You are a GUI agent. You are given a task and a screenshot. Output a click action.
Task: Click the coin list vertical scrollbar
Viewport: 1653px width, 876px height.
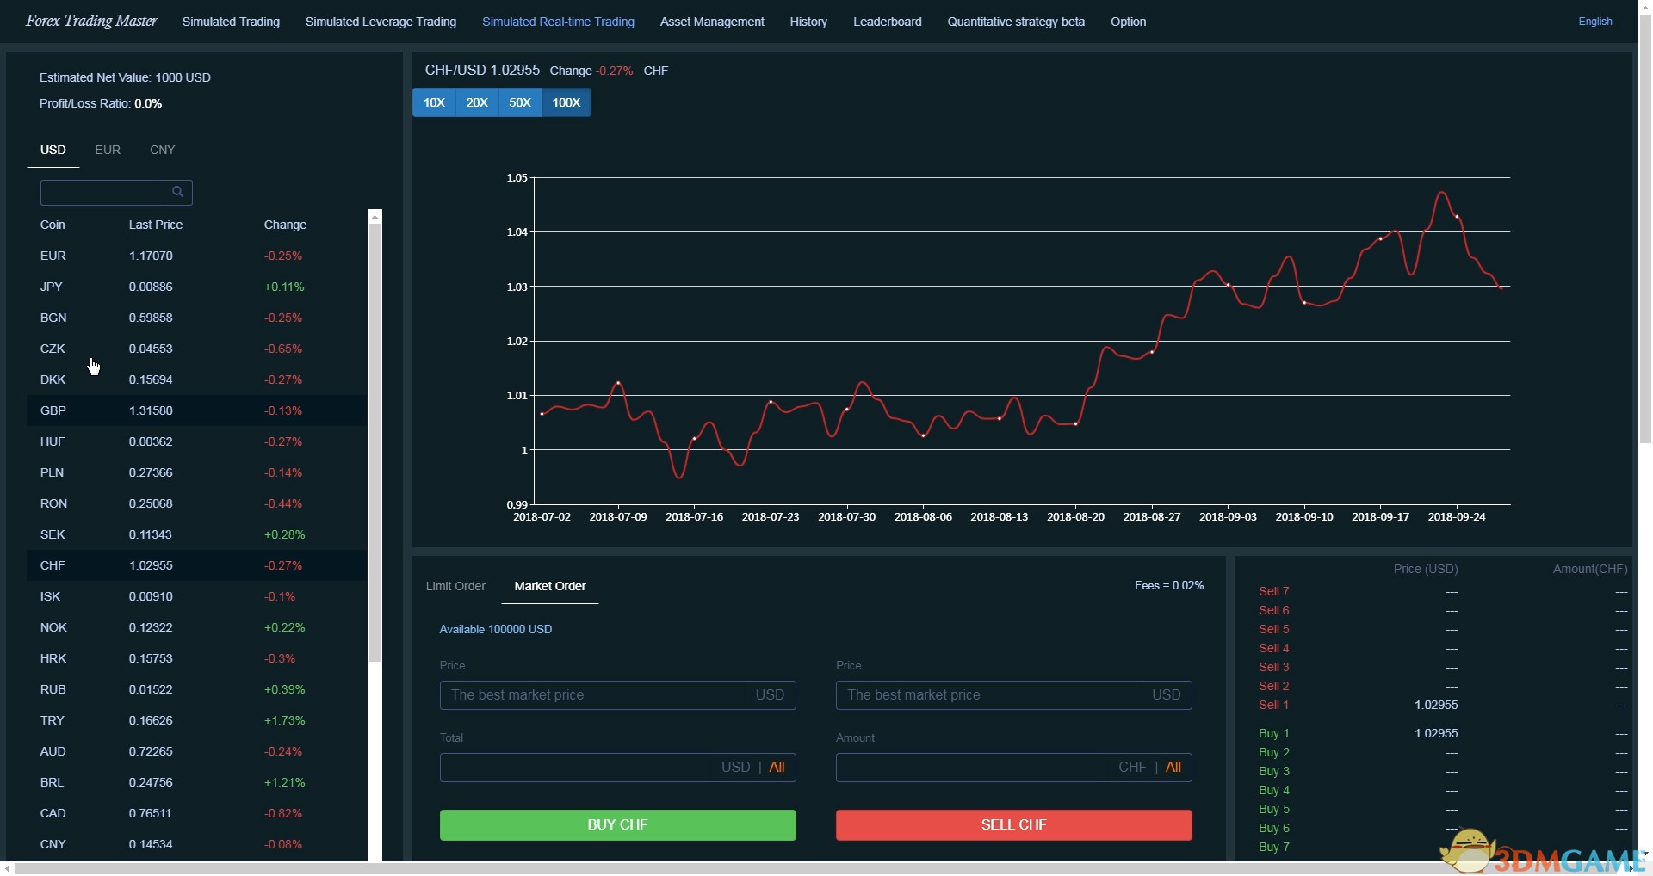click(375, 442)
